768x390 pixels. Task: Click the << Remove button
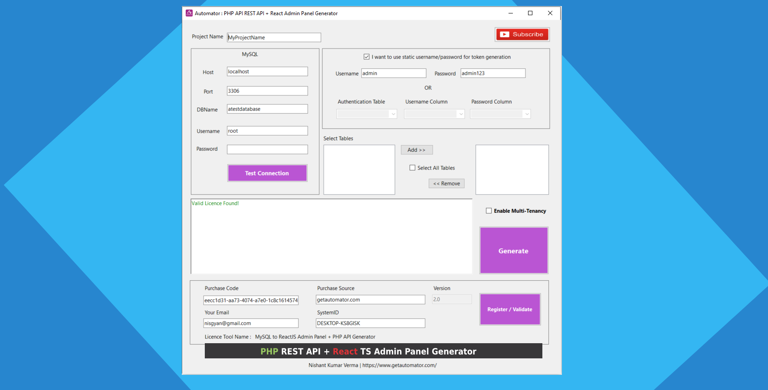pyautogui.click(x=446, y=184)
